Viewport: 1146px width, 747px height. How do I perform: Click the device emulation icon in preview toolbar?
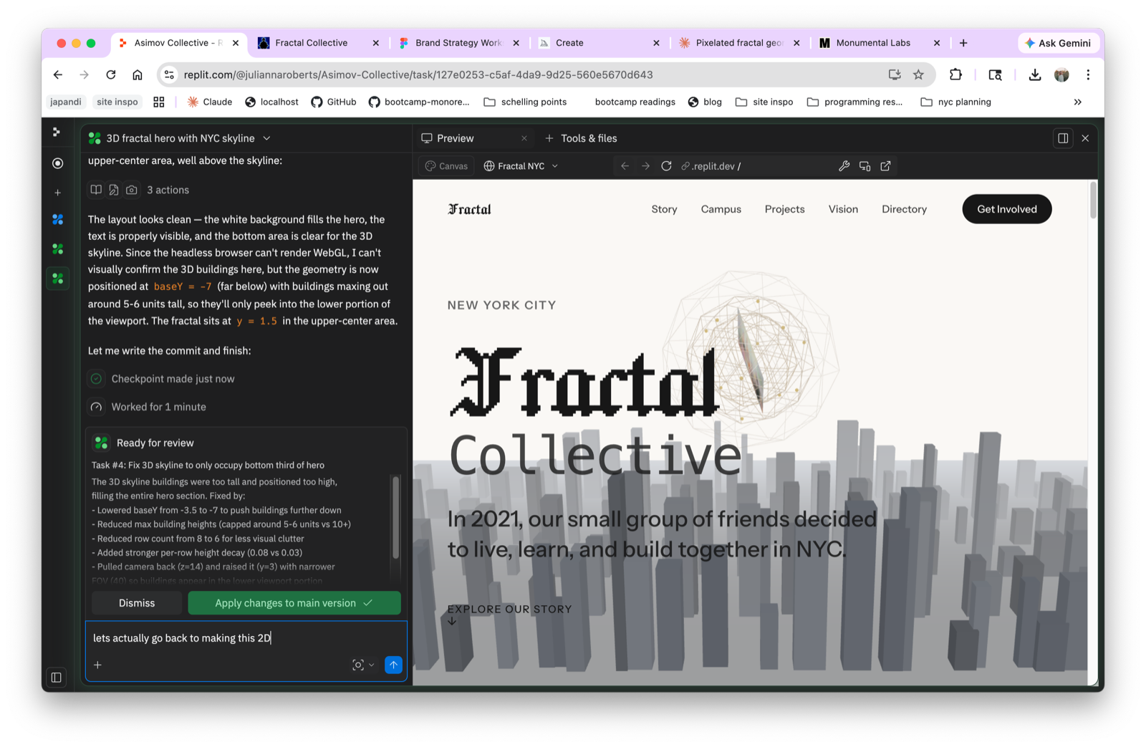(x=865, y=165)
